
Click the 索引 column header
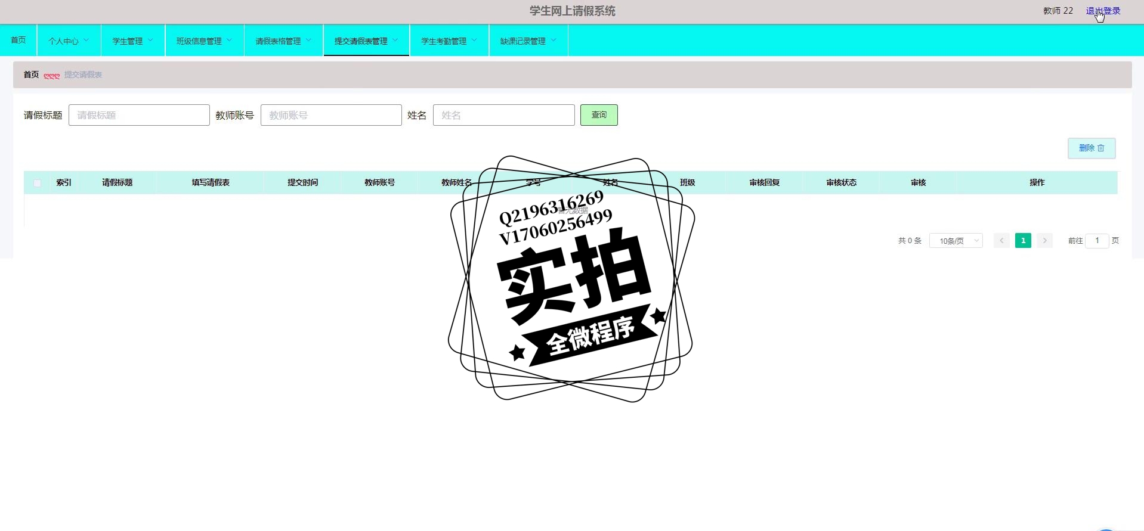[64, 182]
